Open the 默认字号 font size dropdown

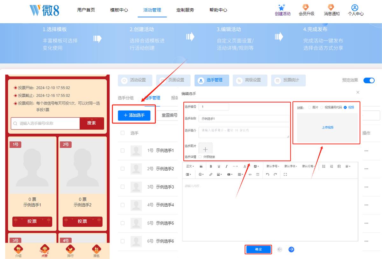[x=273, y=166]
